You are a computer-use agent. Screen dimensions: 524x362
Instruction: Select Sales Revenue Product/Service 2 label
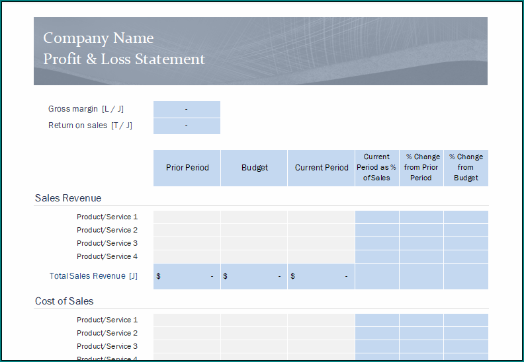[107, 230]
